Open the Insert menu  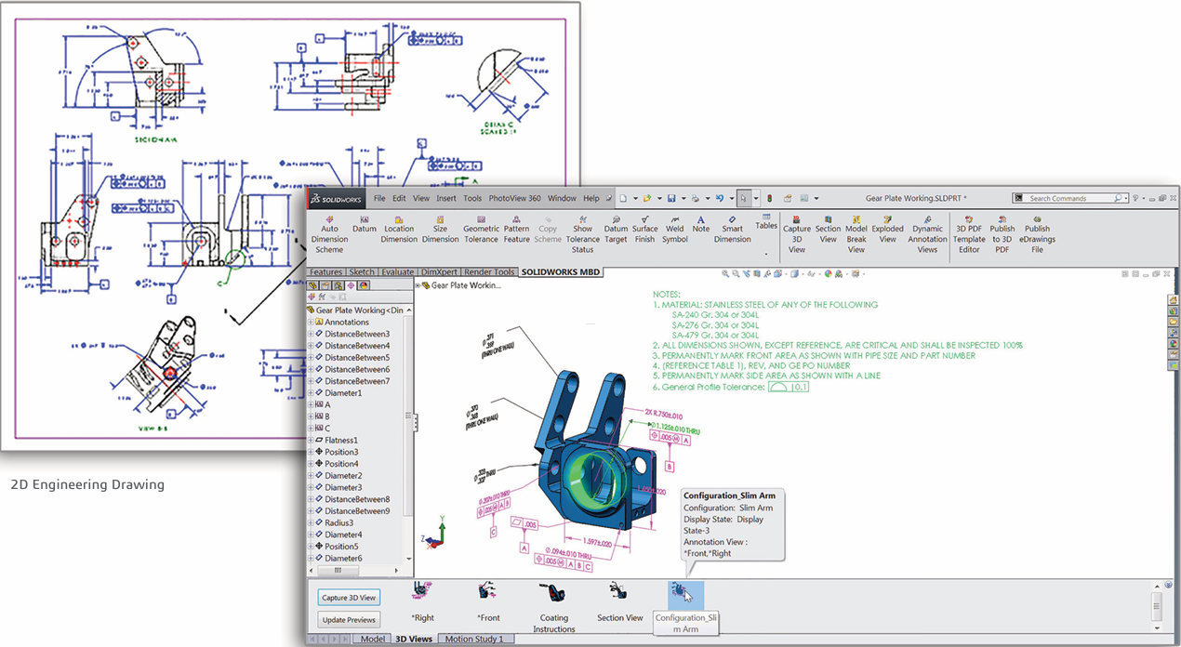[x=446, y=198]
